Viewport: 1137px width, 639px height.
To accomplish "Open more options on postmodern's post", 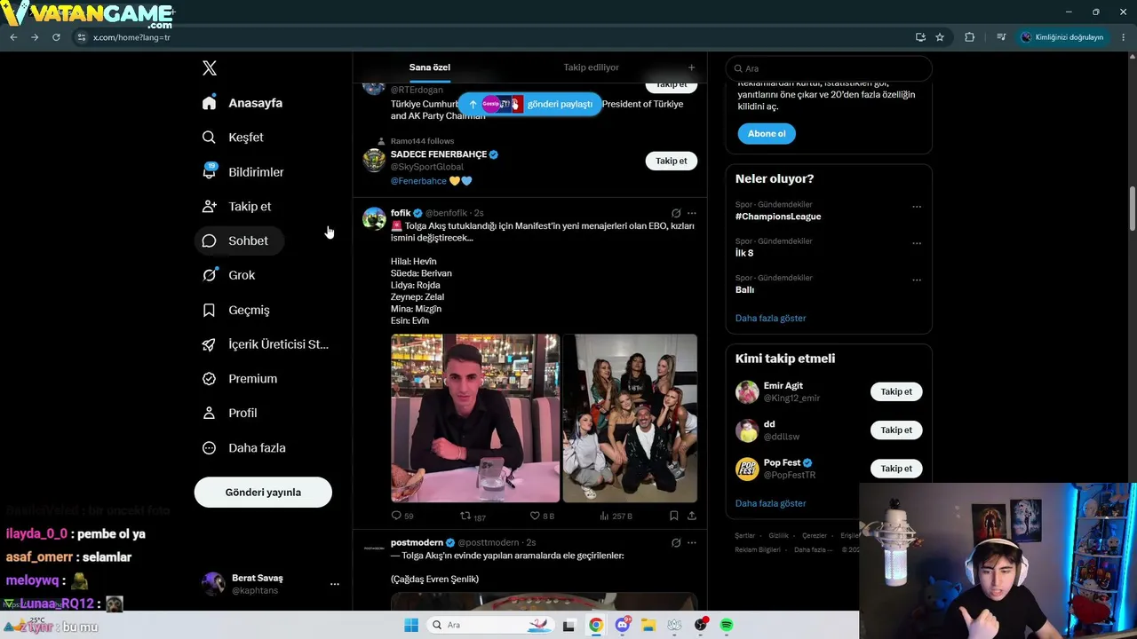I will click(692, 542).
